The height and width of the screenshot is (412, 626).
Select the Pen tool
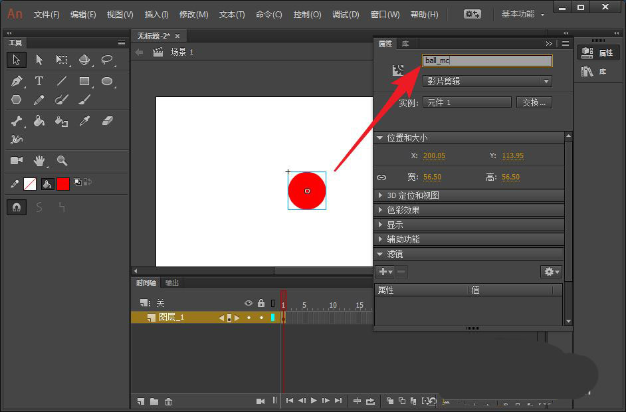click(17, 81)
